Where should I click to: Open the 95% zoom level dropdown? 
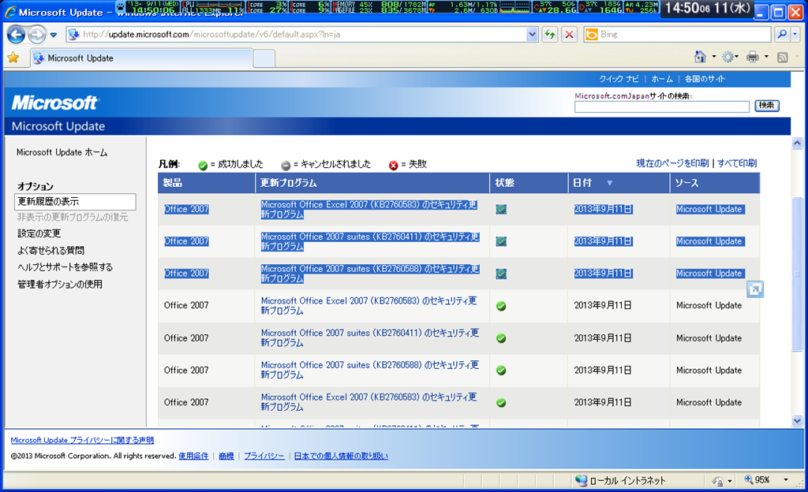[785, 479]
